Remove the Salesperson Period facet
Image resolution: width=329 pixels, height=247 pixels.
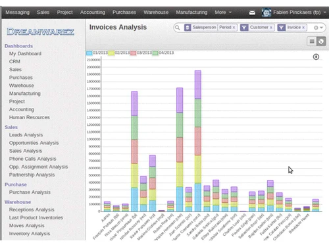coord(234,28)
